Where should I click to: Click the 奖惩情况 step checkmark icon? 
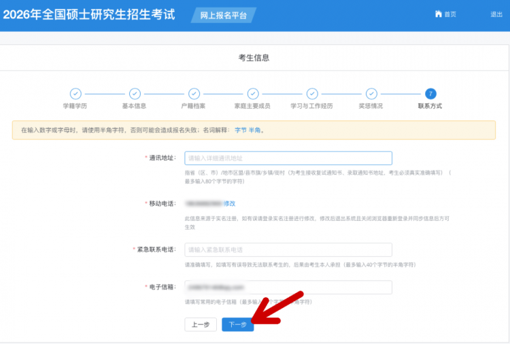[371, 94]
